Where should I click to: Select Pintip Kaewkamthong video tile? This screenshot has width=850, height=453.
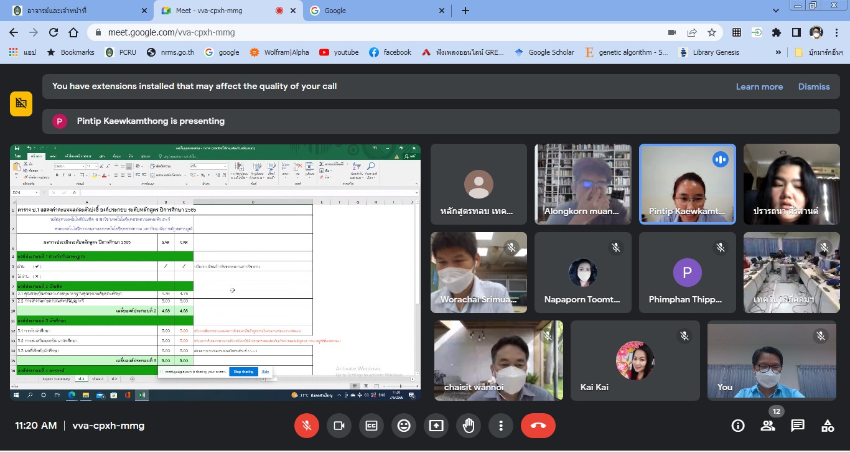click(688, 184)
